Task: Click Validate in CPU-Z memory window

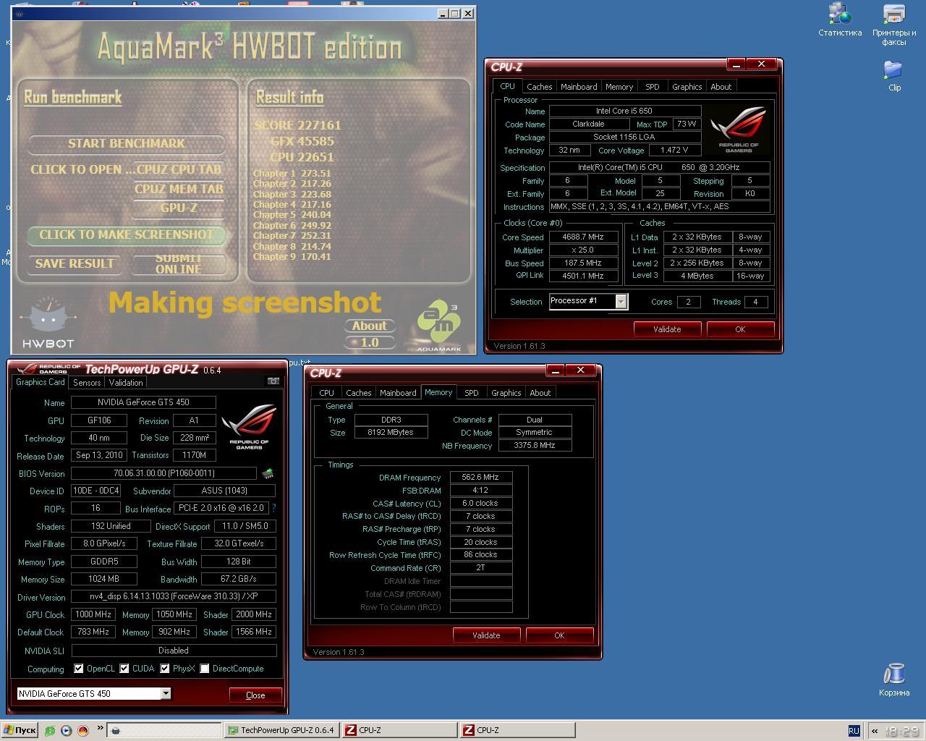Action: [486, 635]
